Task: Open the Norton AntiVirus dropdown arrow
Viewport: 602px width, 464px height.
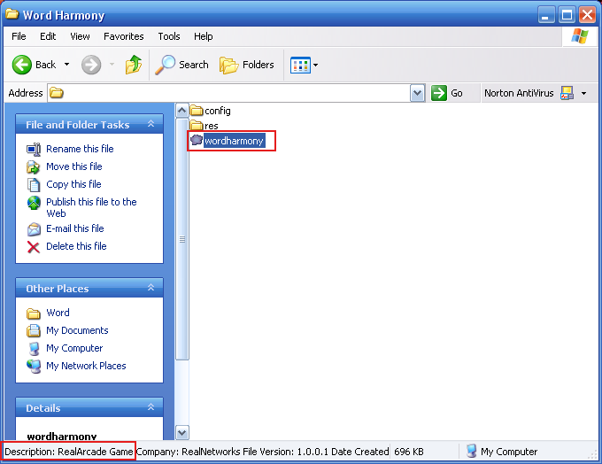Action: (584, 93)
